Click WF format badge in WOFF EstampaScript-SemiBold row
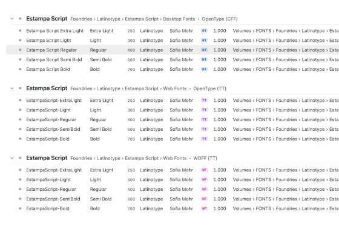 [x=204, y=199]
